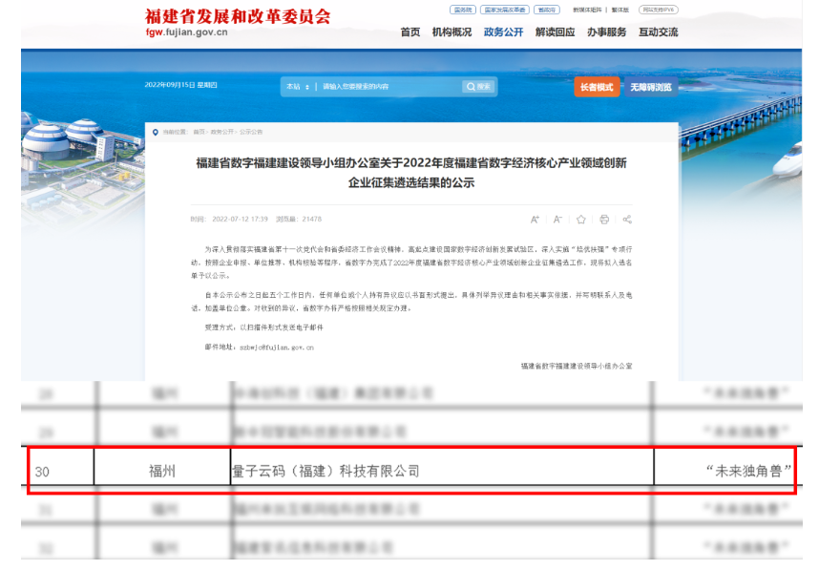Open the 机构概况 navigation menu

pyautogui.click(x=451, y=32)
